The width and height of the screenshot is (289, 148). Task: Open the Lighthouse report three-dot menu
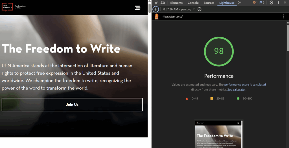point(283,17)
